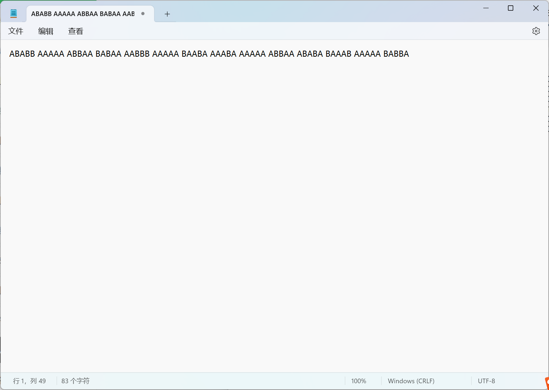The image size is (549, 390).
Task: Maximize the Notepad window
Action: (510, 8)
